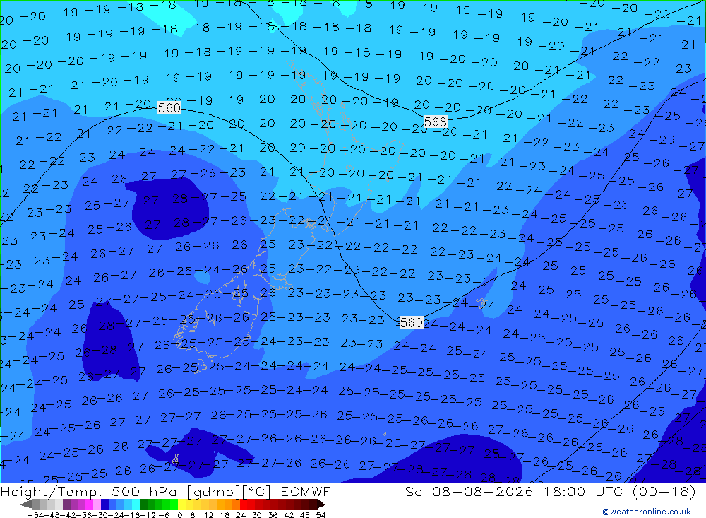
Task: Click the "54" tick label under the color scale
Action: coord(321,515)
